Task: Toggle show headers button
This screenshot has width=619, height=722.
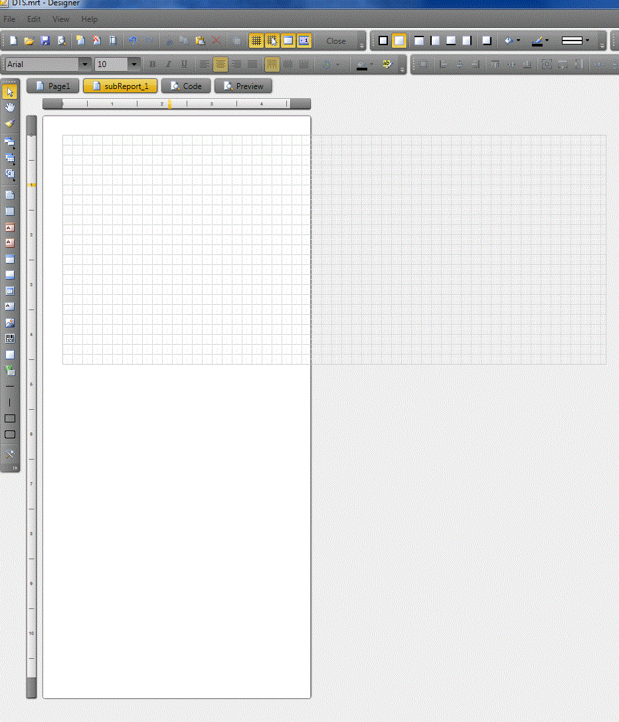Action: [288, 41]
